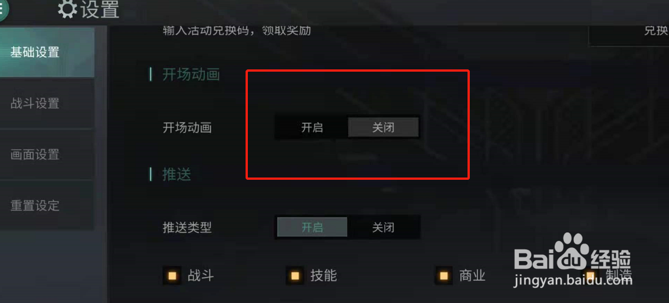This screenshot has width=669, height=303.
Task: Set 开场动画 to 关闭
Action: click(x=383, y=128)
